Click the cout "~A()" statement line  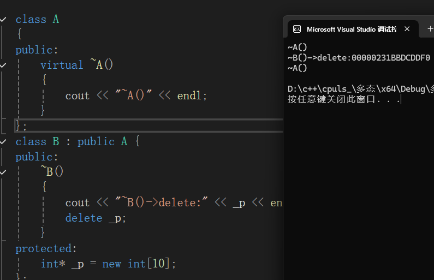pos(136,96)
